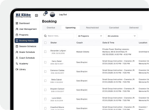Open Coach Schedule page
The image size is (149, 110).
point(26,58)
